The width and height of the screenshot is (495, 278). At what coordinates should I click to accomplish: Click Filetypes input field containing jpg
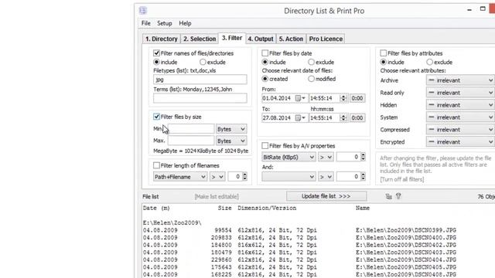[x=200, y=80]
